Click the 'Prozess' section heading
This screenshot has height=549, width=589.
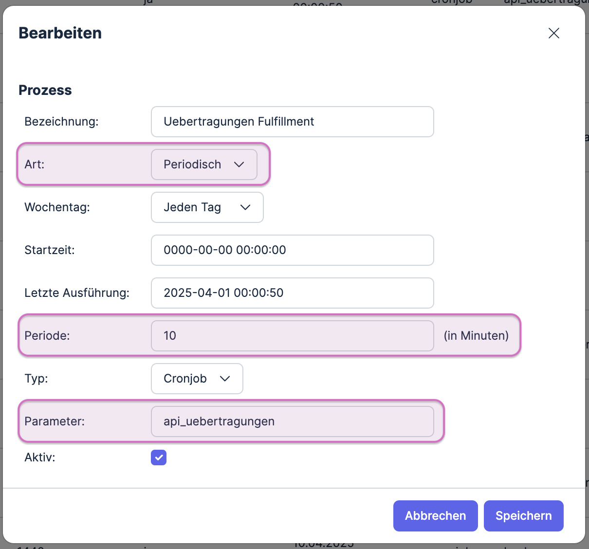[x=45, y=90]
